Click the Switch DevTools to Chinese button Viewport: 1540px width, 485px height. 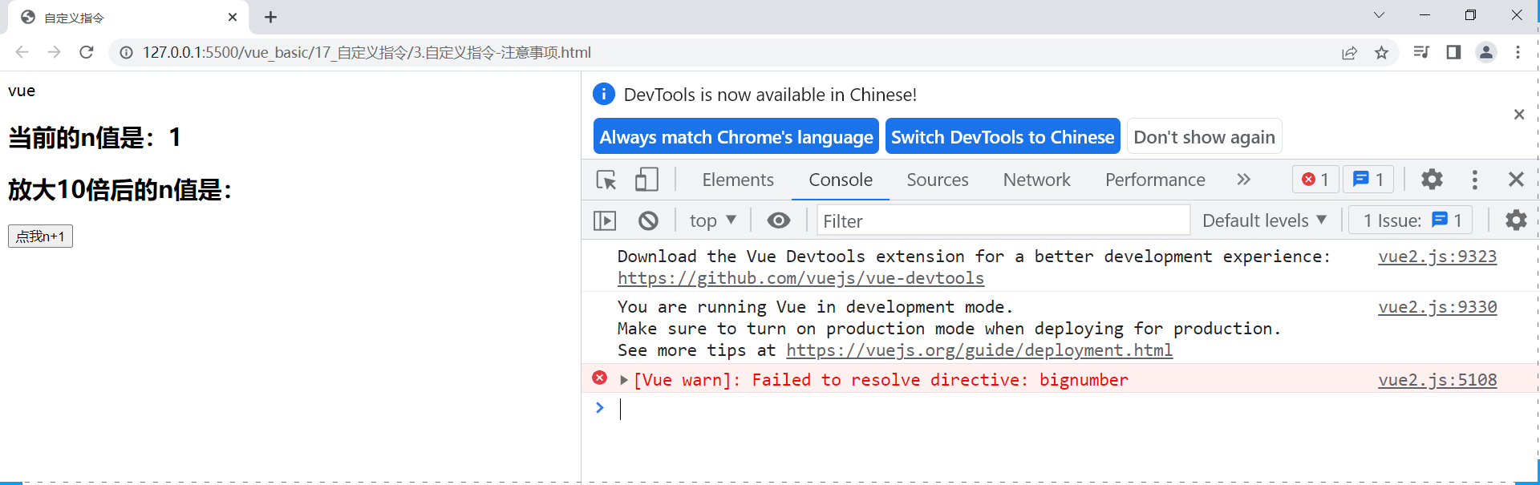[1003, 136]
